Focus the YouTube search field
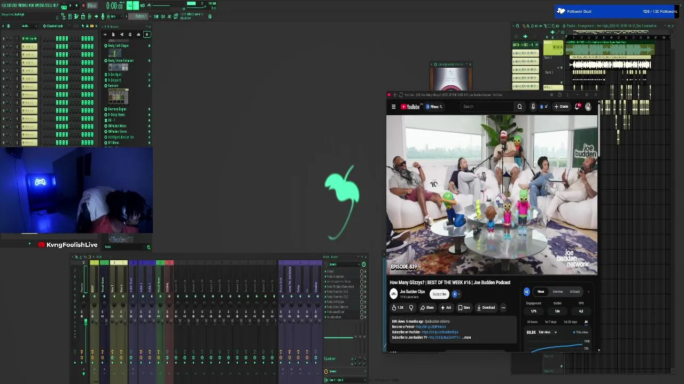 pyautogui.click(x=486, y=107)
